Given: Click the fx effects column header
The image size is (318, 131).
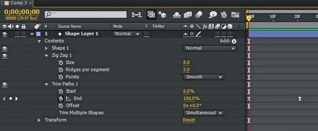Looking at the screenshot, I should tap(205, 26).
